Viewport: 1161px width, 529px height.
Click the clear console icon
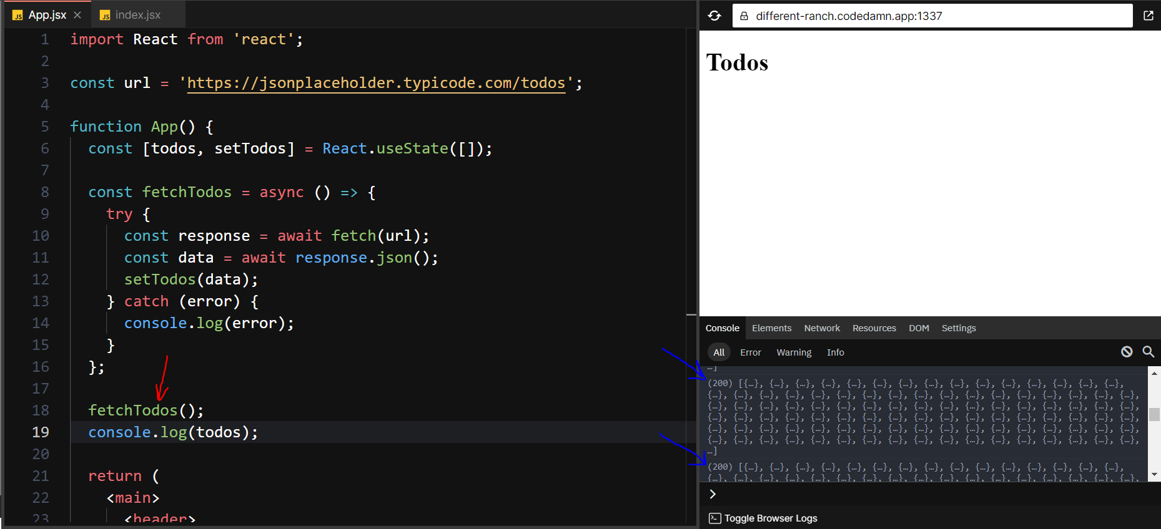[x=1126, y=352]
